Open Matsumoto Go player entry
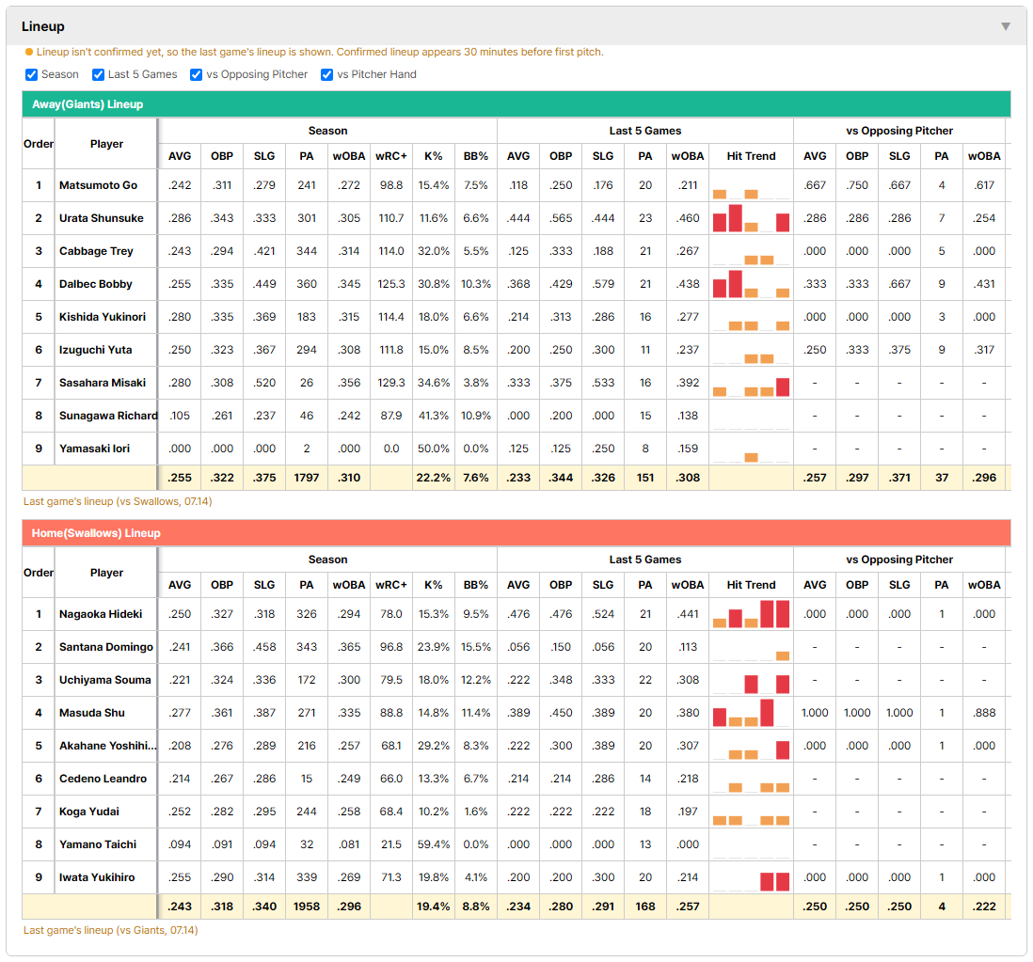The width and height of the screenshot is (1033, 962). [x=98, y=185]
